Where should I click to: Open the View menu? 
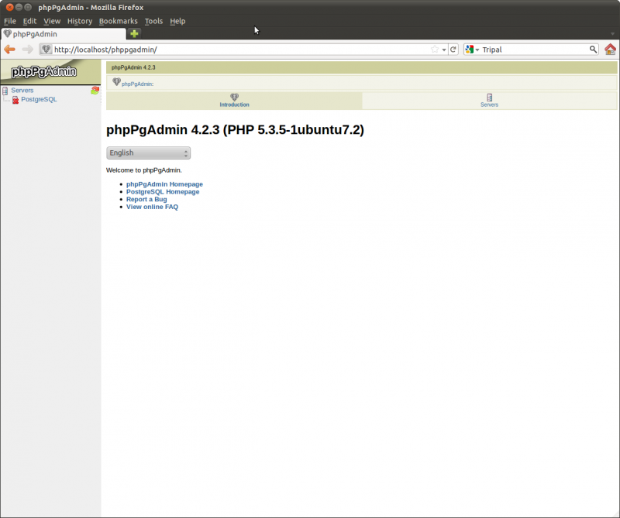coord(52,22)
